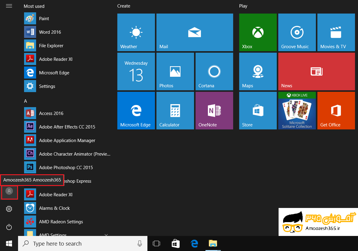Open File Explorer from the taskbar
Screen dimensions: 358x251
[213, 243]
